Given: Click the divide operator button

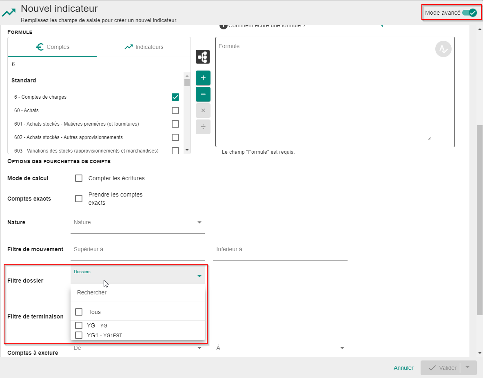Looking at the screenshot, I should click(203, 127).
